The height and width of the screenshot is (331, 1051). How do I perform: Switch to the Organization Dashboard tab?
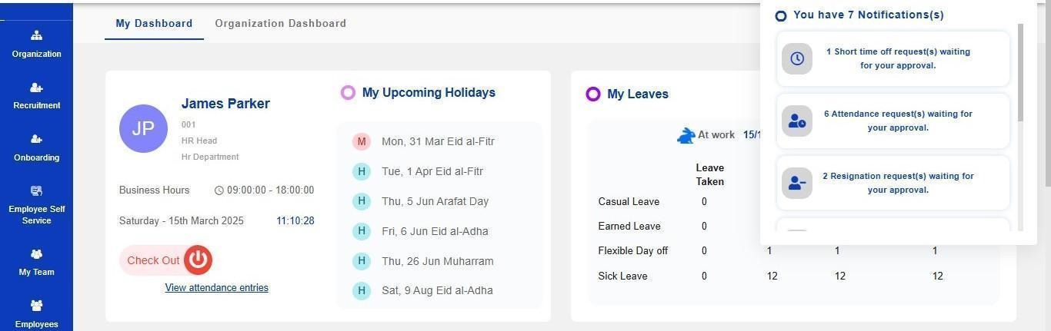point(280,23)
